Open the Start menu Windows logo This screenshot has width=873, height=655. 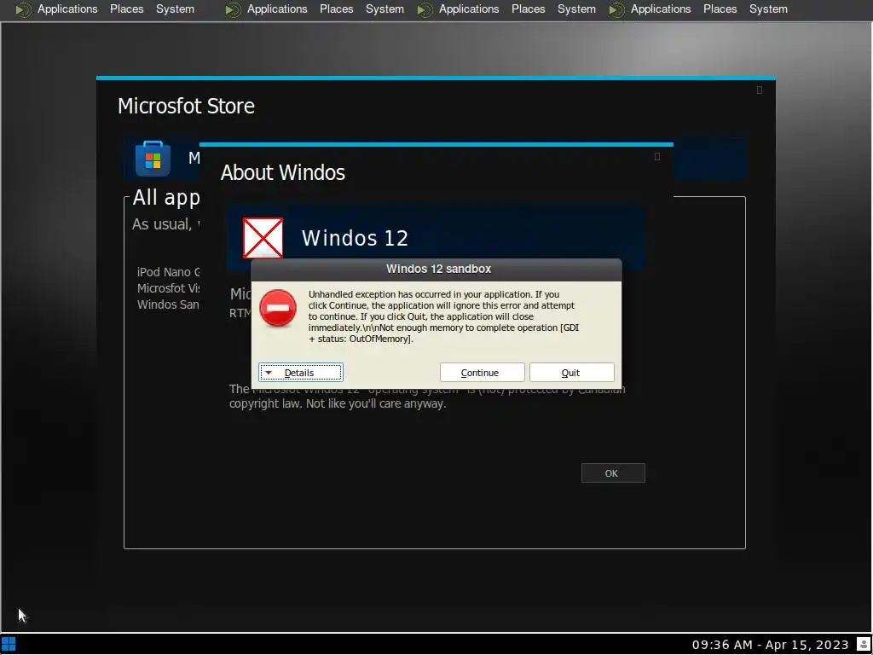pos(9,645)
